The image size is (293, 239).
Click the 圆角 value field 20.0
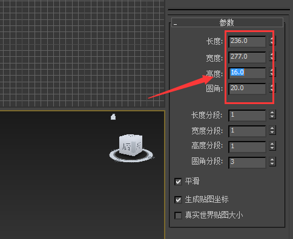tap(247, 88)
